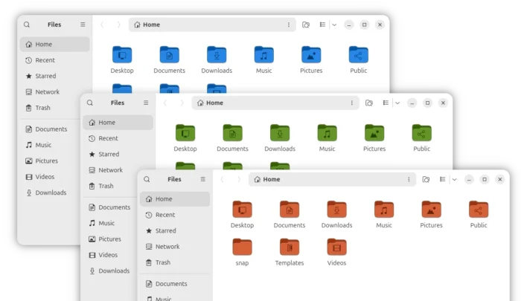
Task: Select Downloads in the blue-folder window sidebar
Action: [50, 192]
